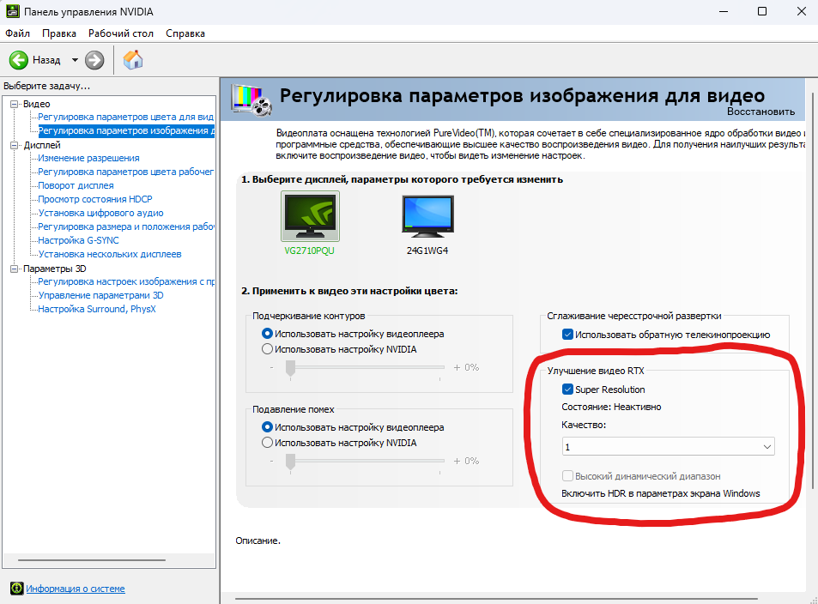Click the system information icon

[x=16, y=589]
